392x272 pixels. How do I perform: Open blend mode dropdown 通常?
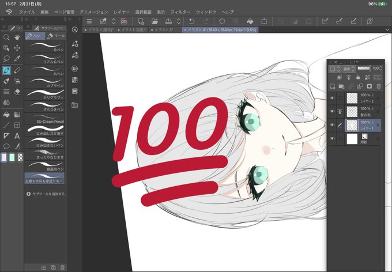(349, 69)
